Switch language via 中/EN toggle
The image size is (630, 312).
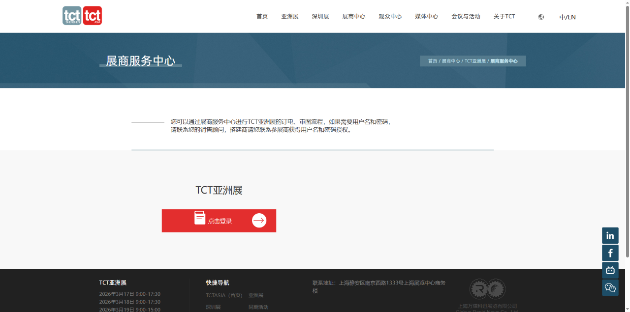point(567,17)
